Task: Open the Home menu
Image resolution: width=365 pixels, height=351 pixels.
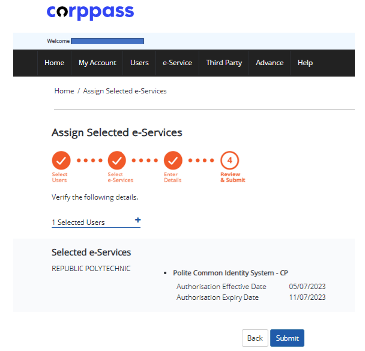Action: tap(54, 63)
